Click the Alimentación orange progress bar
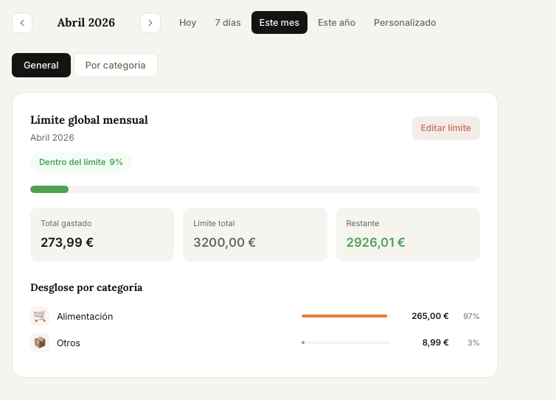This screenshot has width=556, height=400. (x=344, y=316)
